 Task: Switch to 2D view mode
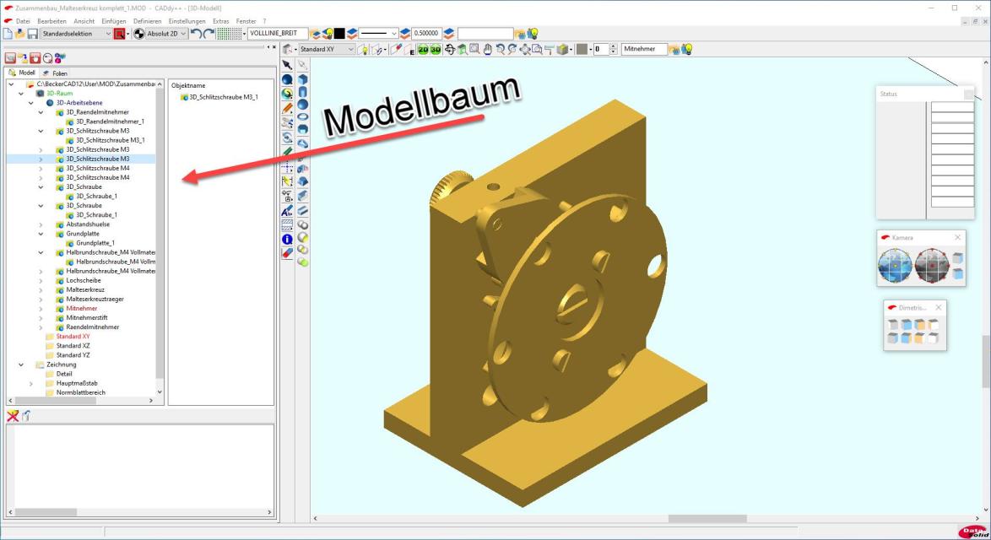[x=422, y=50]
